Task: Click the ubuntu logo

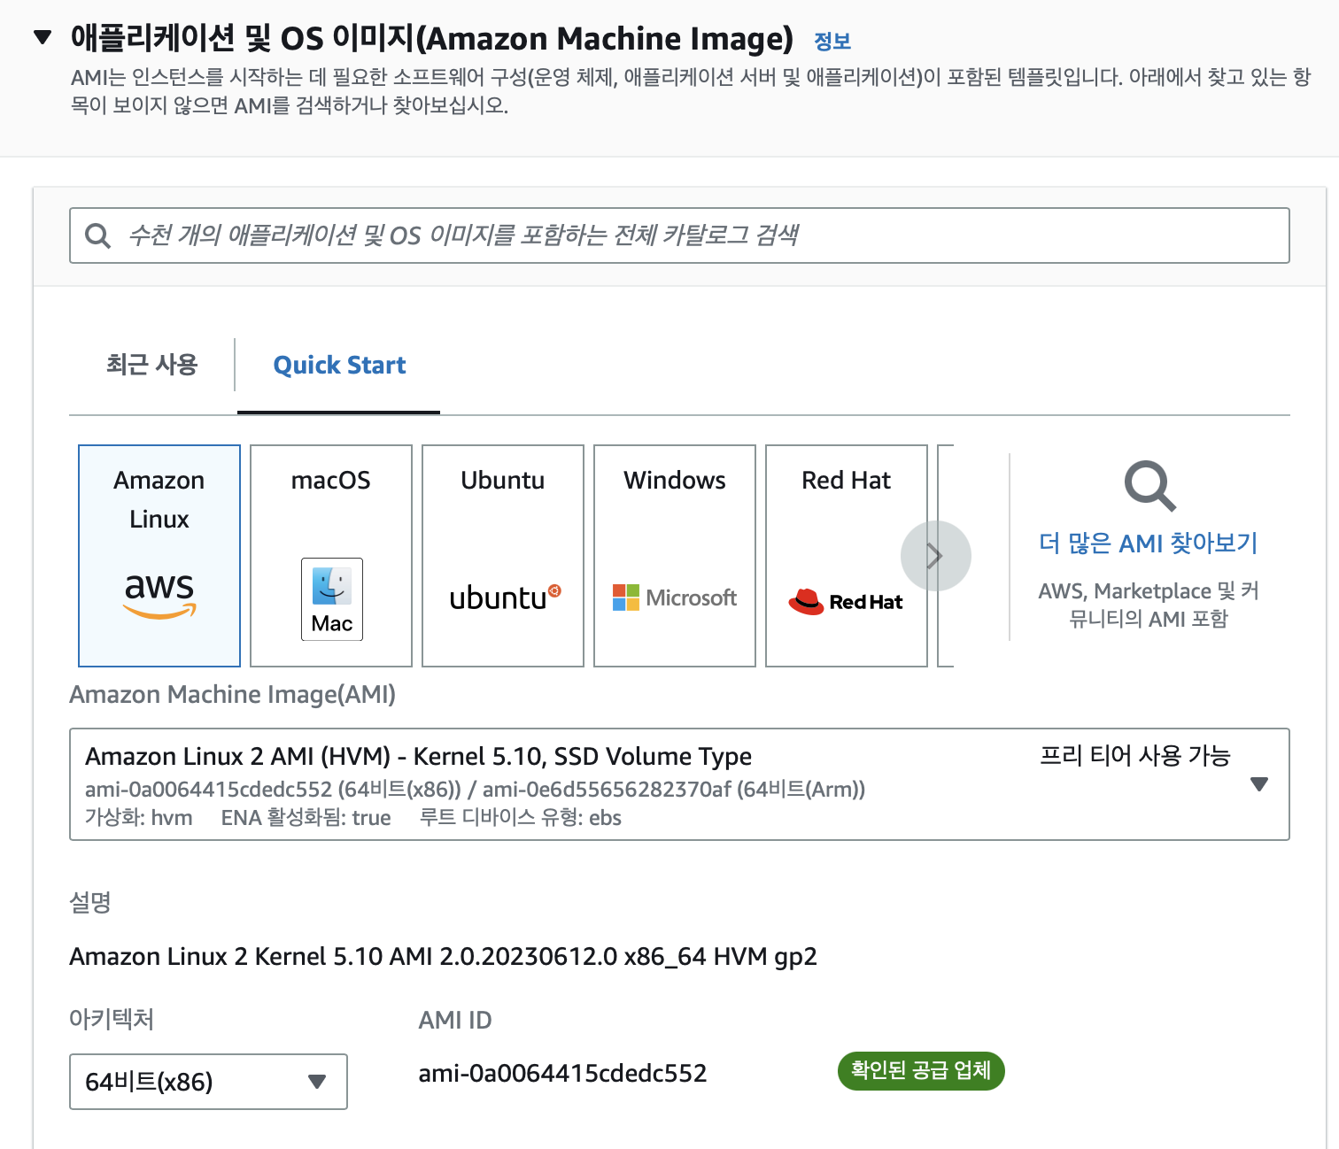Action: 505,598
